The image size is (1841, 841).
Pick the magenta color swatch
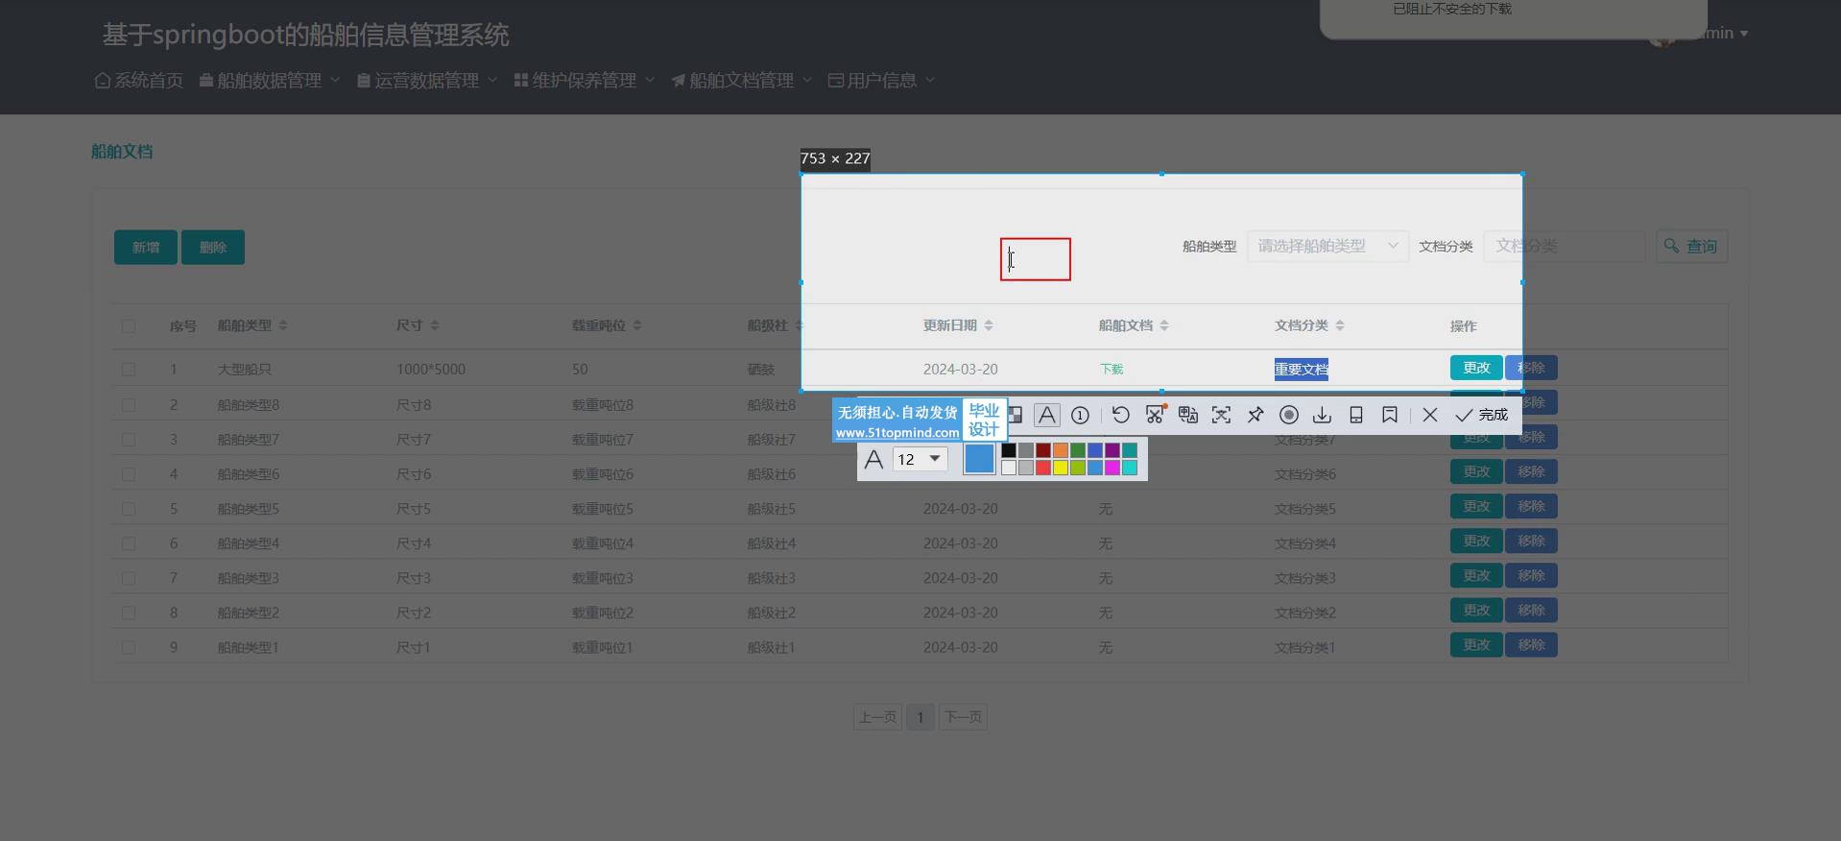1112,468
